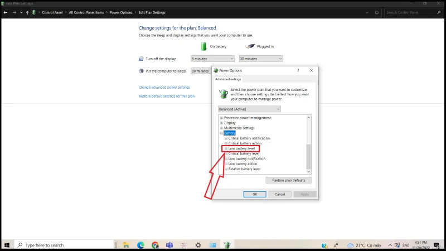This screenshot has height=251, width=446.
Task: Open Plugged in display timeout dropdown
Action: tap(261, 59)
